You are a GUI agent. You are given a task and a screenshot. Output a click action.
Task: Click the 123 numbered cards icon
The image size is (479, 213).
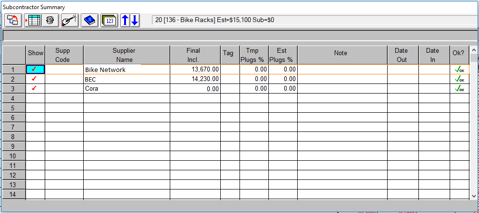pyautogui.click(x=109, y=20)
